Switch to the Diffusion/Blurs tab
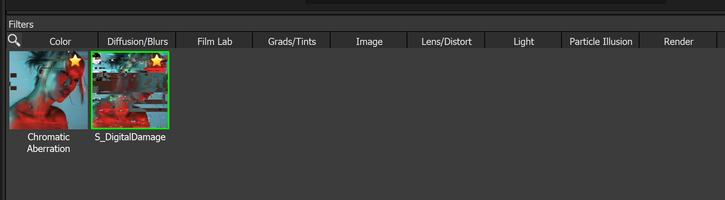 (x=138, y=41)
